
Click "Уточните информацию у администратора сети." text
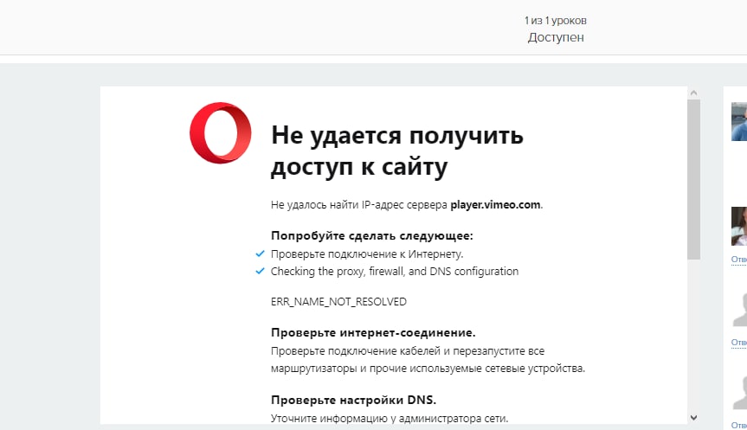pyautogui.click(x=390, y=418)
